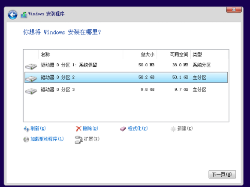Sort by the 可用空间 column header
250x187 pixels.
[174, 54]
